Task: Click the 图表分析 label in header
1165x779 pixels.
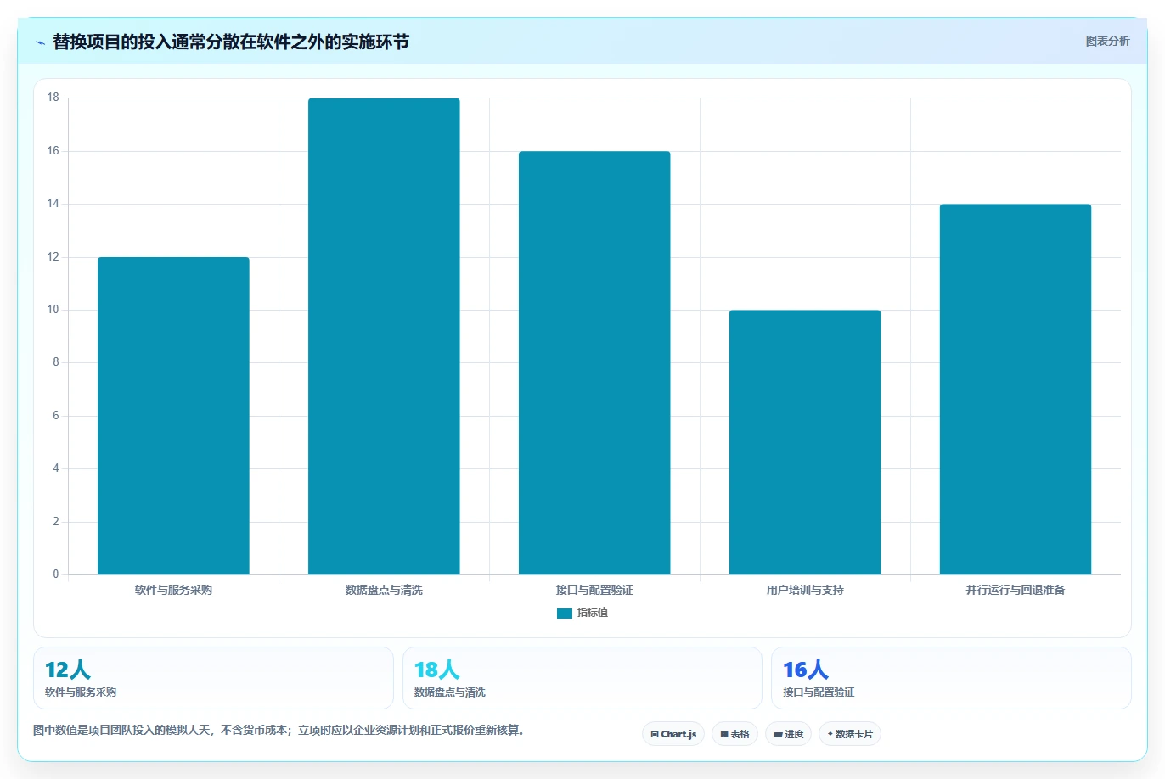Action: click(1107, 41)
